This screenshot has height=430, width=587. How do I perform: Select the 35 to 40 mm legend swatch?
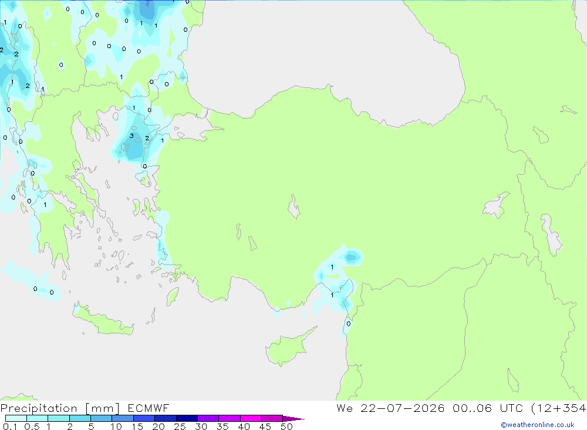click(x=229, y=418)
